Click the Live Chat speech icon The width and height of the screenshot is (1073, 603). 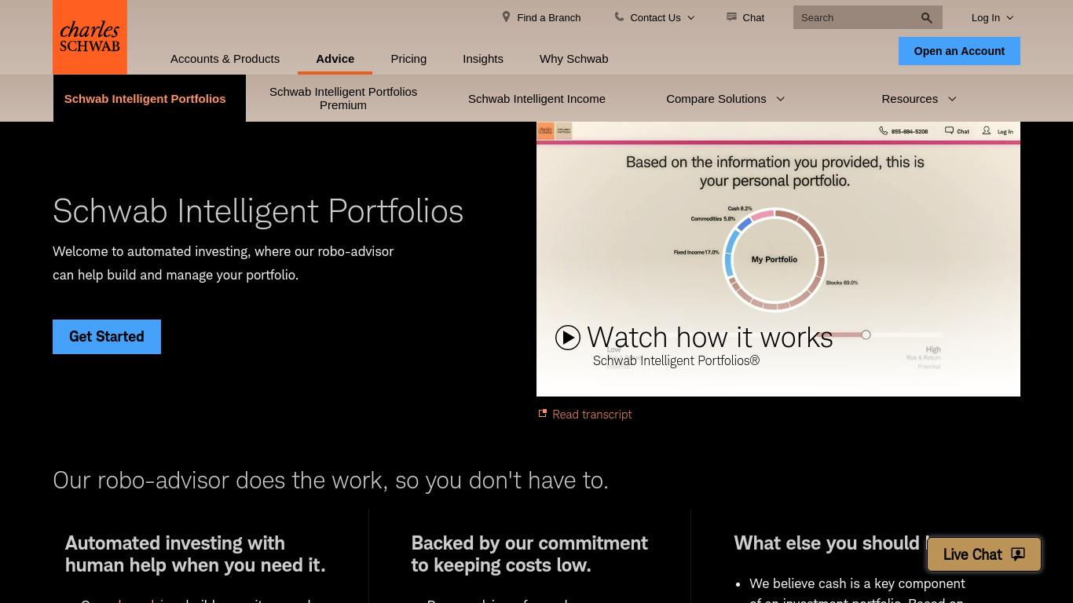coord(1018,554)
